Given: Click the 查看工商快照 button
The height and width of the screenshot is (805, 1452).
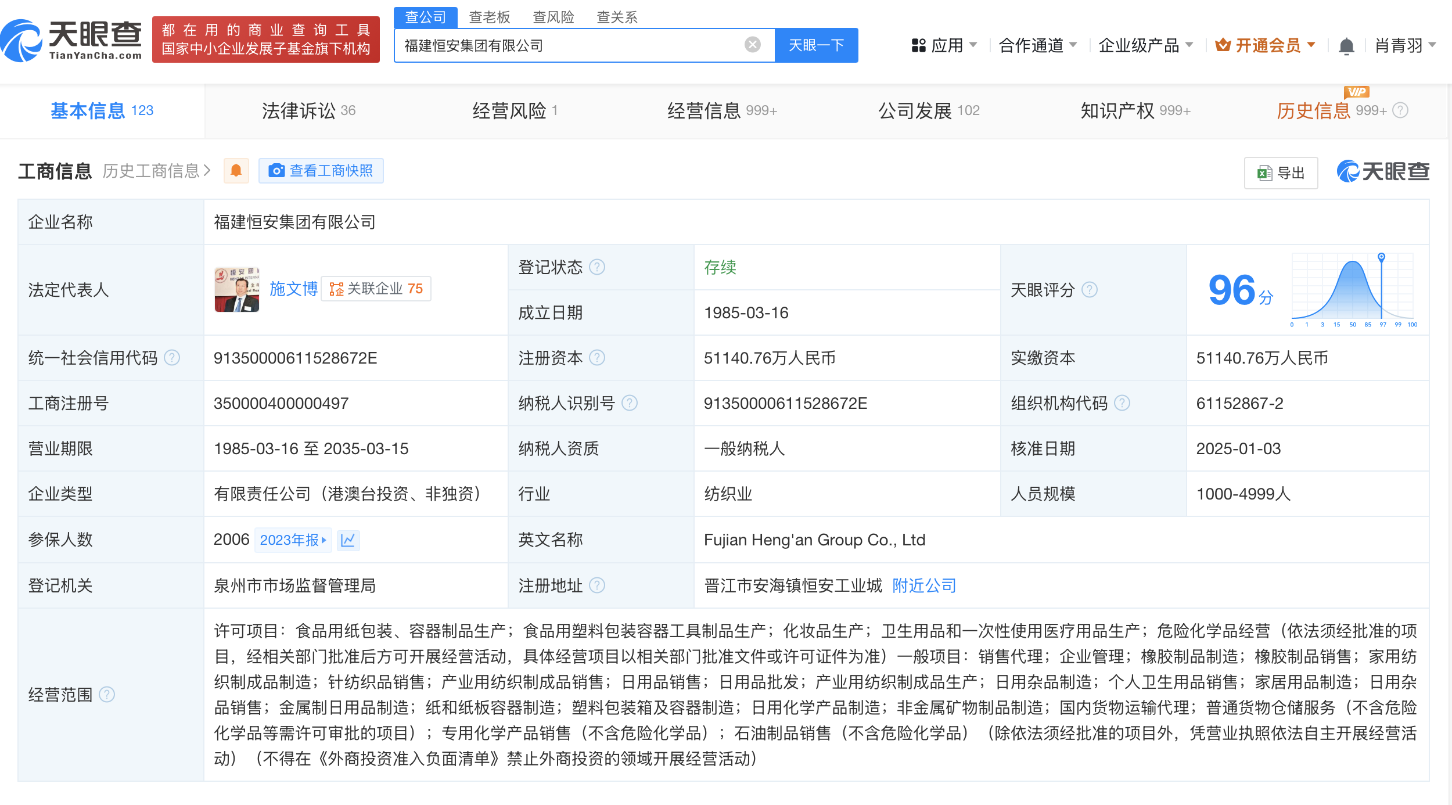Looking at the screenshot, I should pos(321,171).
